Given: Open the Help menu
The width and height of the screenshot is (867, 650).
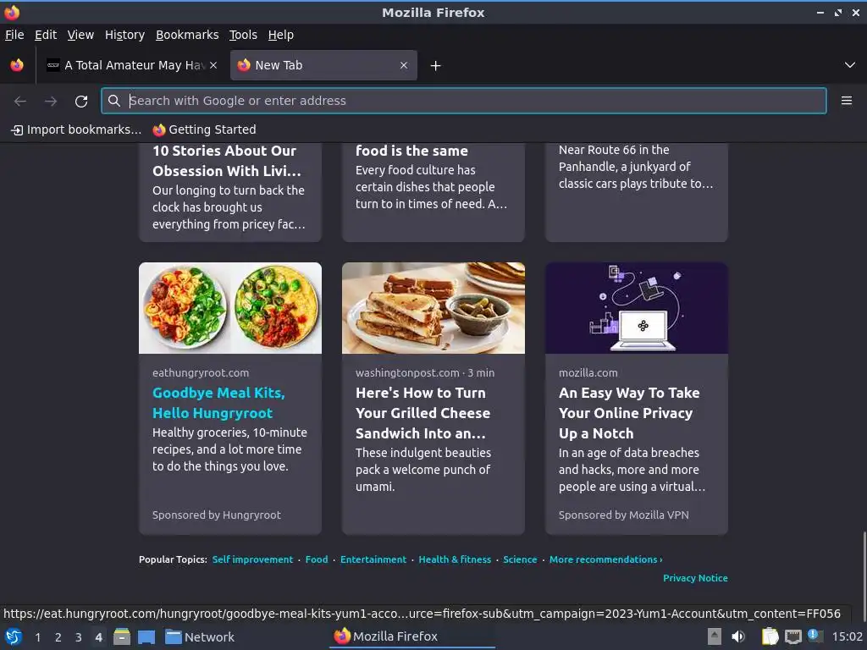Looking at the screenshot, I should pos(281,35).
